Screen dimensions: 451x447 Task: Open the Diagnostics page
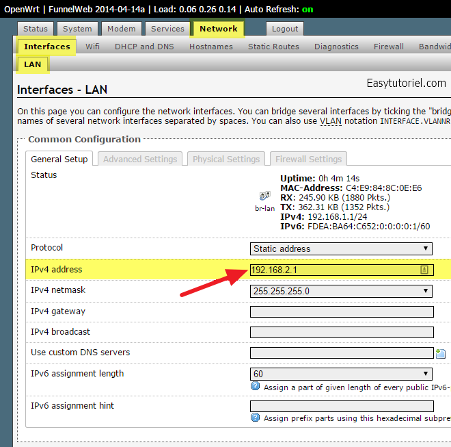point(336,47)
